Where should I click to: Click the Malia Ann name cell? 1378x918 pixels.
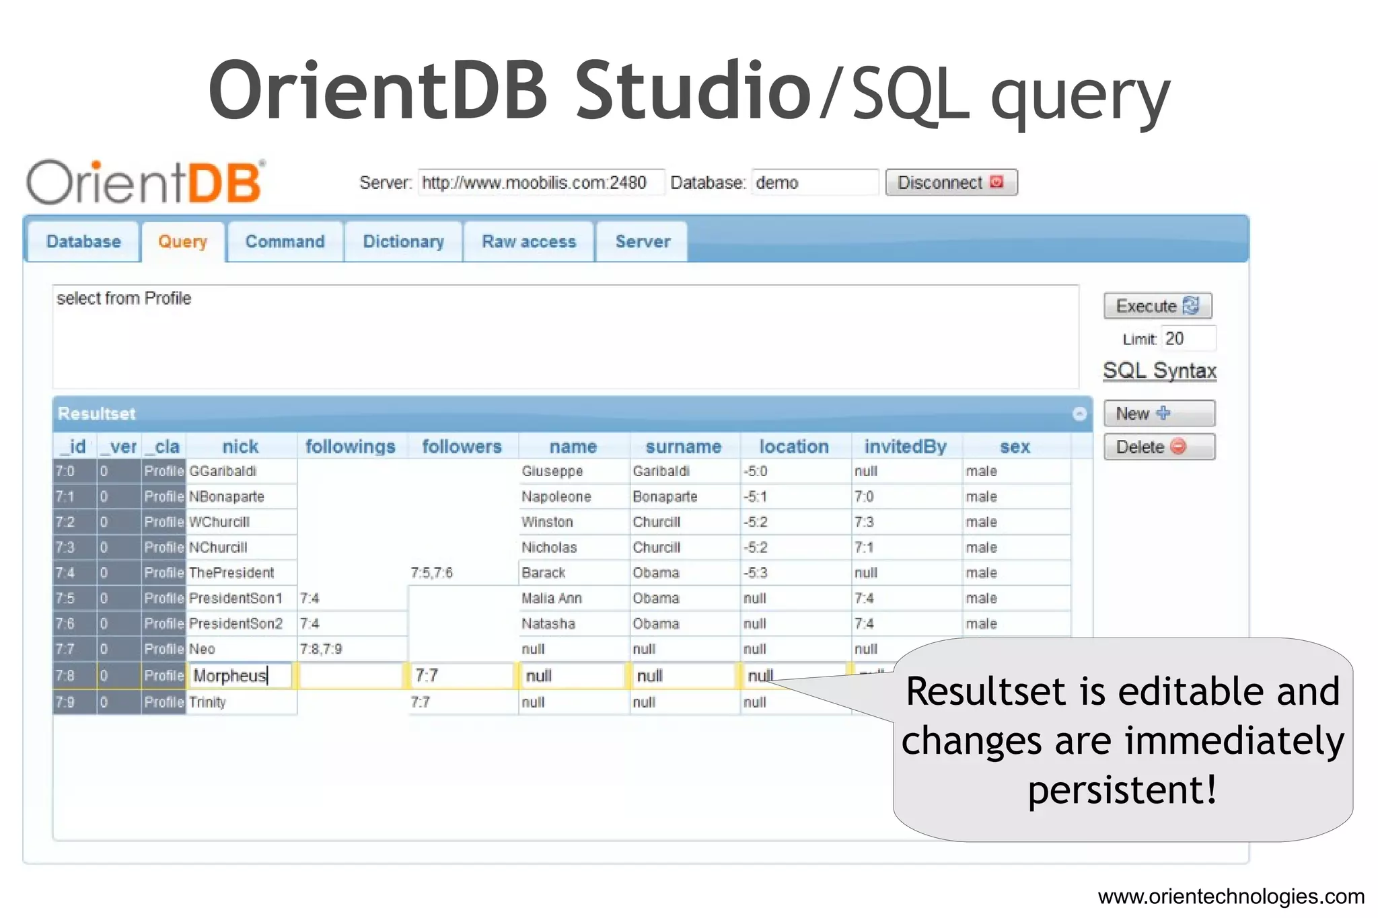pos(573,599)
